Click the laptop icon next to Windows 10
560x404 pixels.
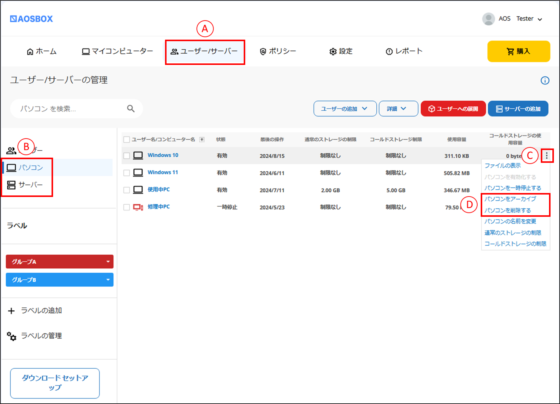[x=138, y=156]
